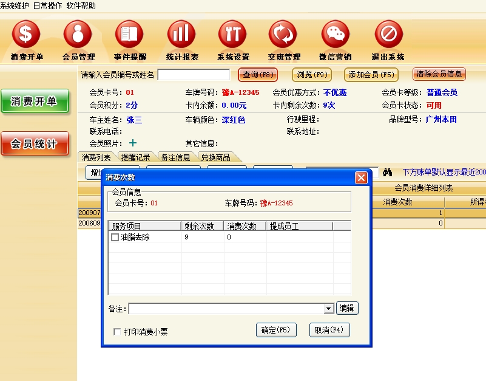
Task: Open 微信营销 WeChat marketing icon
Action: [336, 34]
